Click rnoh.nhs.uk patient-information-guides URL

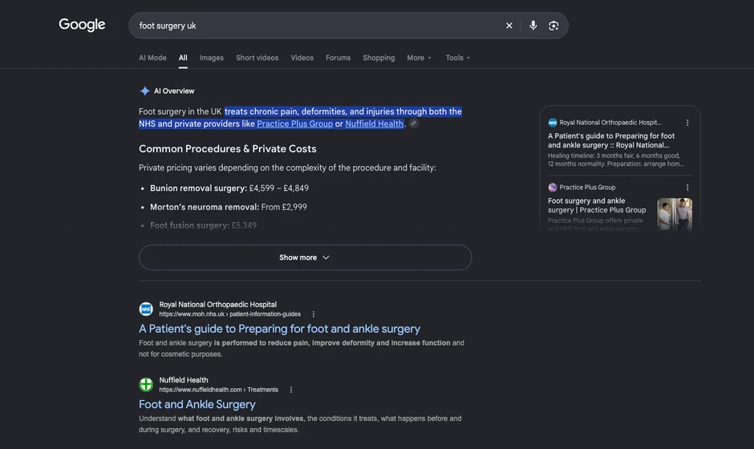[x=230, y=314]
